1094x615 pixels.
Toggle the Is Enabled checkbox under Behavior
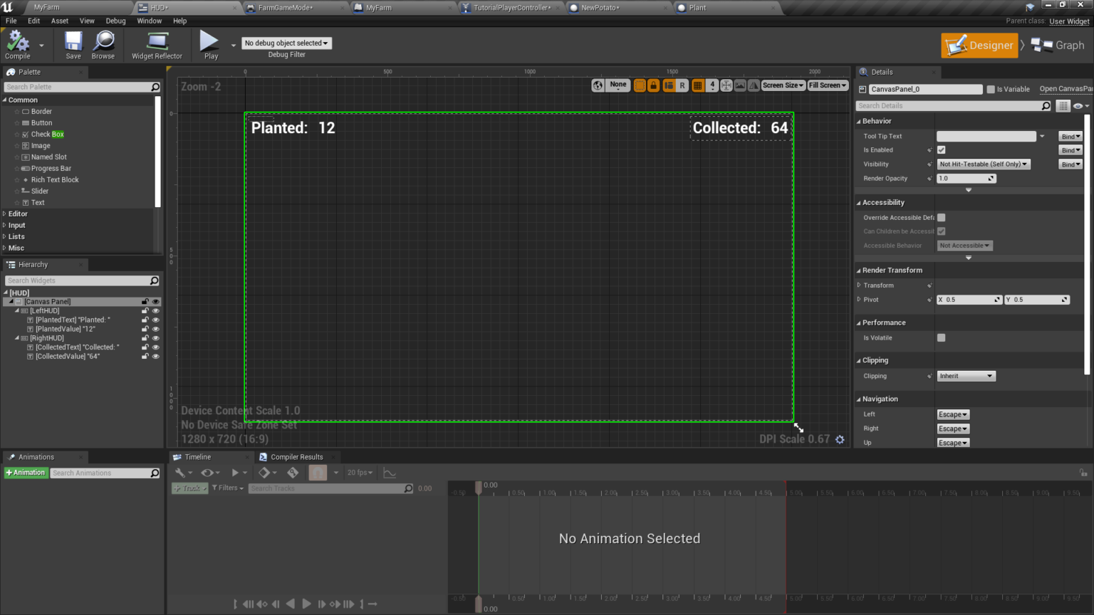click(x=941, y=149)
